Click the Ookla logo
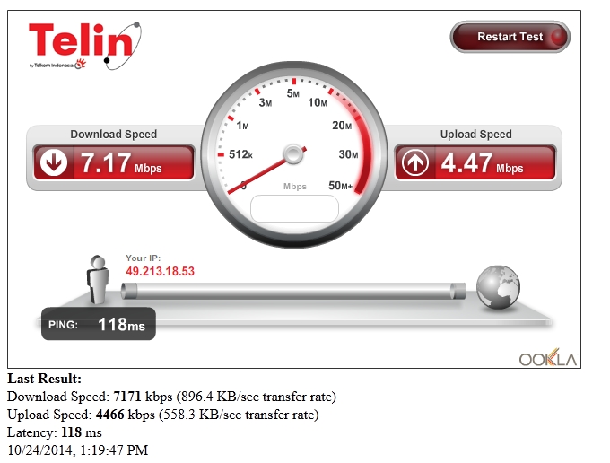The height and width of the screenshot is (463, 610). [x=548, y=358]
